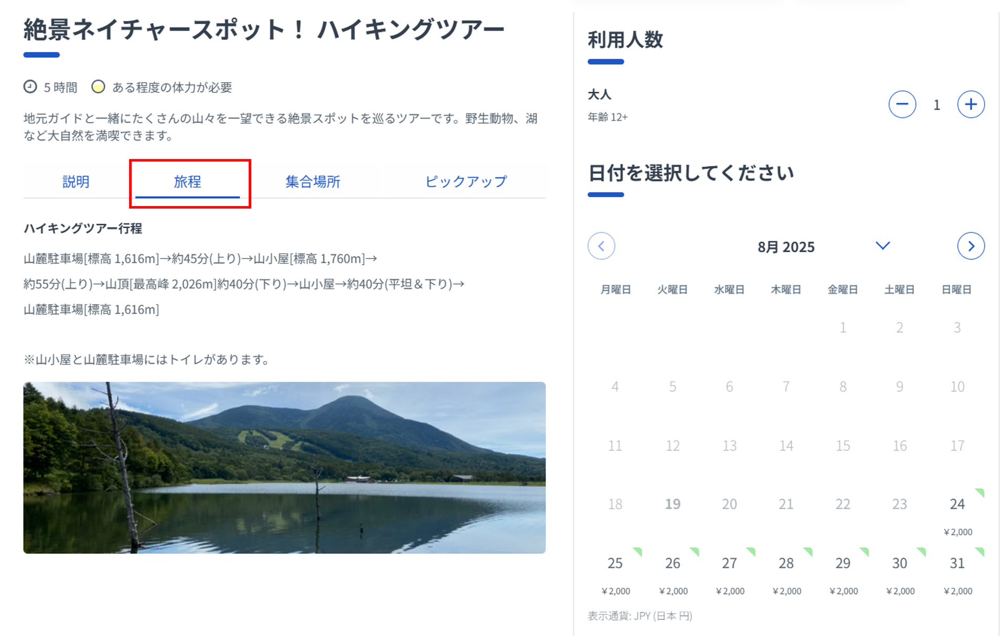This screenshot has width=1007, height=636.
Task: Go to next month in calendar
Action: point(971,246)
